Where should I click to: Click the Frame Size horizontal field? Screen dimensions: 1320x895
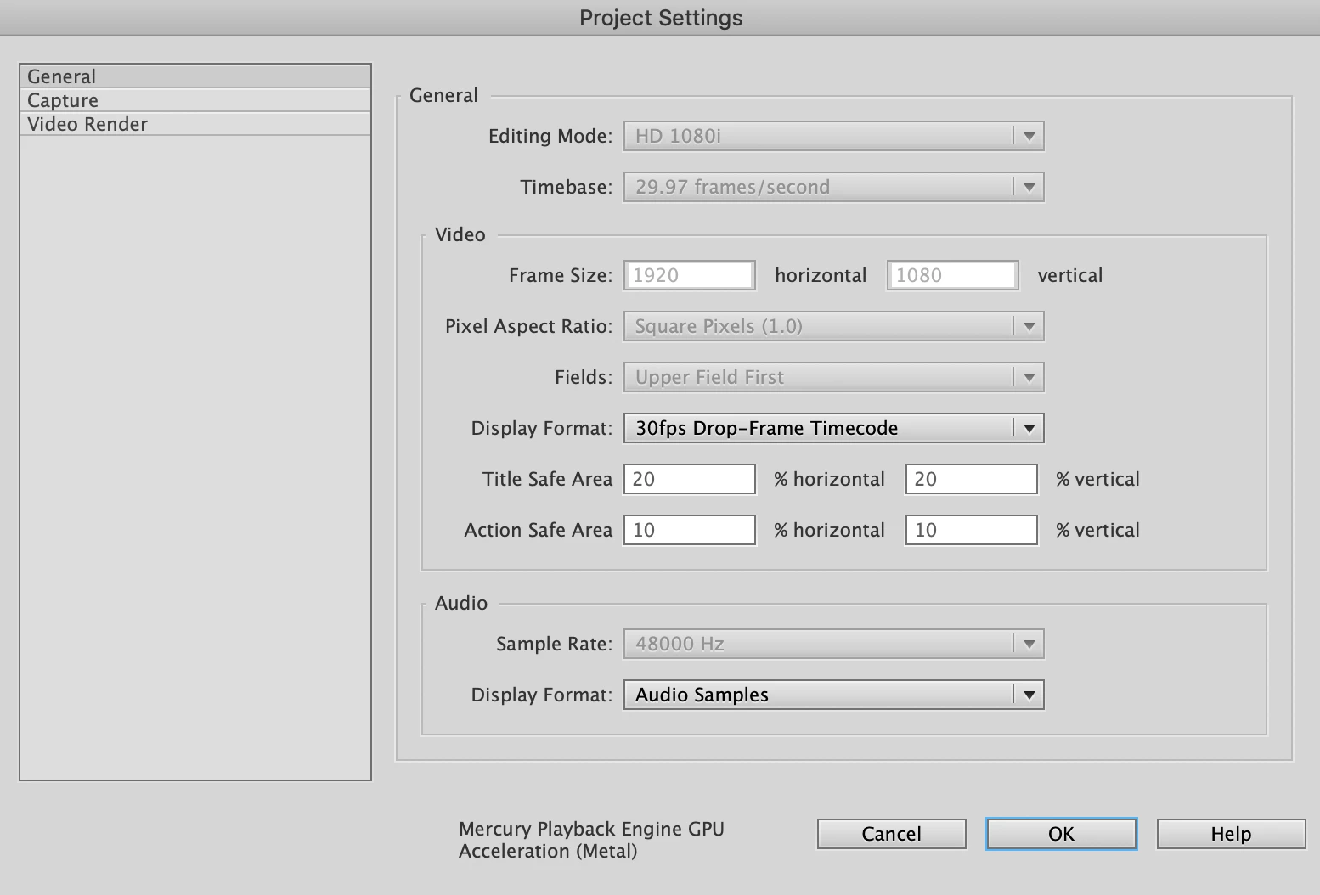click(690, 275)
